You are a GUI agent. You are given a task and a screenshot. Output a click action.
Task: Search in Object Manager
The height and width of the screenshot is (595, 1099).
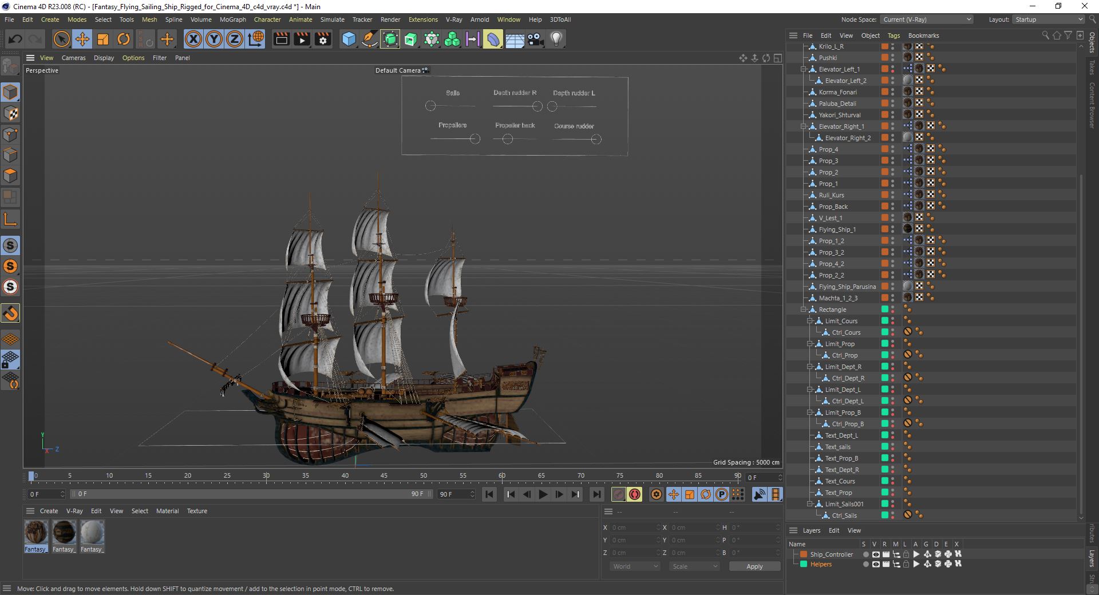click(x=1045, y=35)
